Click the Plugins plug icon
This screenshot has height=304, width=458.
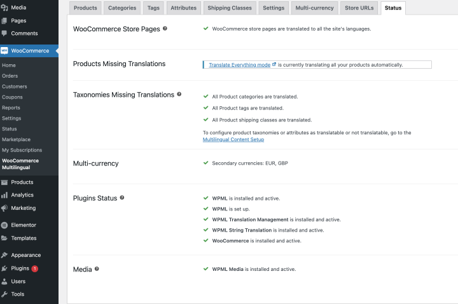4,268
